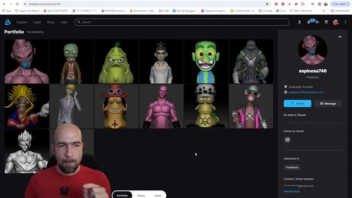Click the upload artwork icon

(299, 22)
